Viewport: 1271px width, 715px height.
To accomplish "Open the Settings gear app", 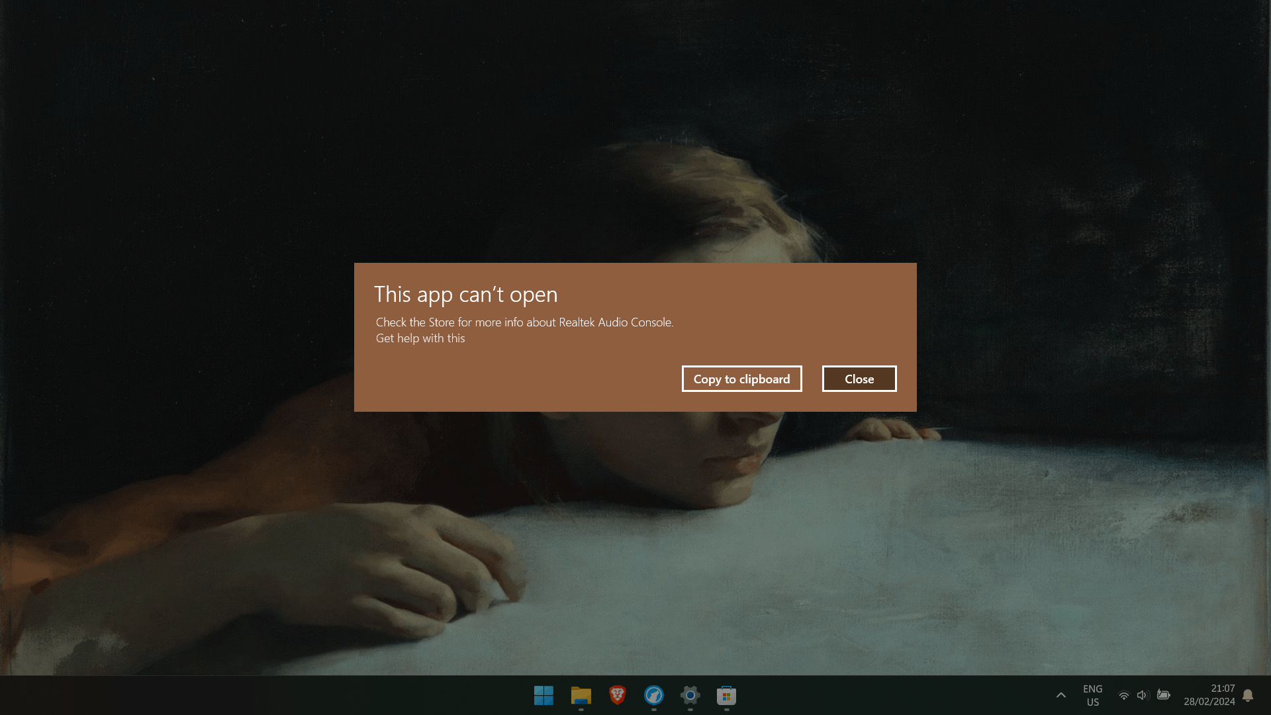I will click(x=690, y=695).
